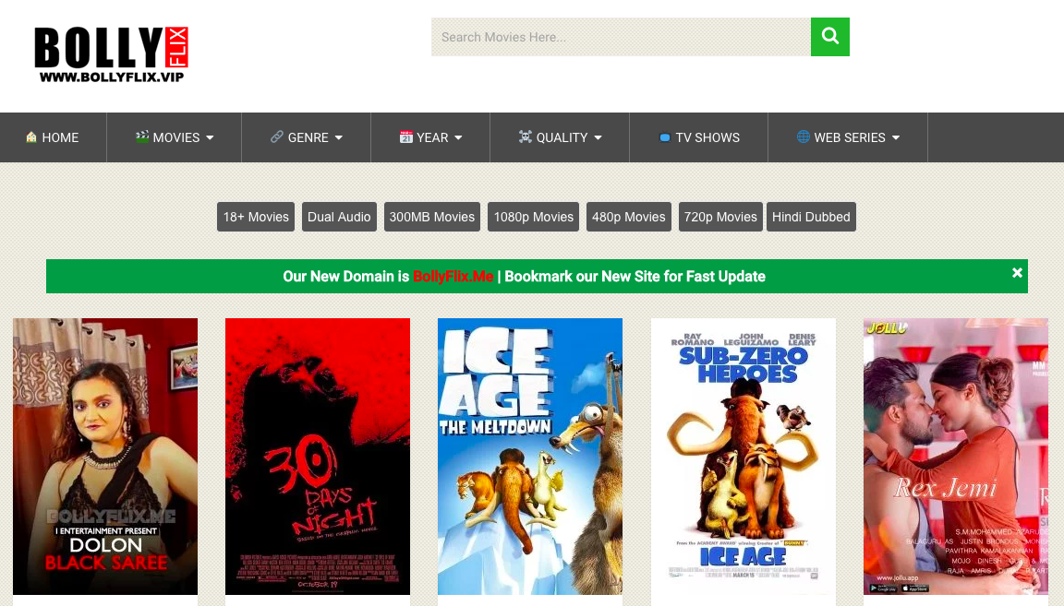This screenshot has height=606, width=1064.
Task: Open the Ice Age The Meltdown poster
Action: (529, 457)
